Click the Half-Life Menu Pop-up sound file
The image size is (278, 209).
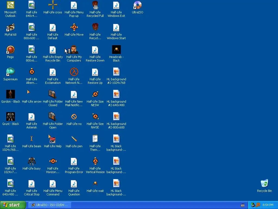(74, 9)
